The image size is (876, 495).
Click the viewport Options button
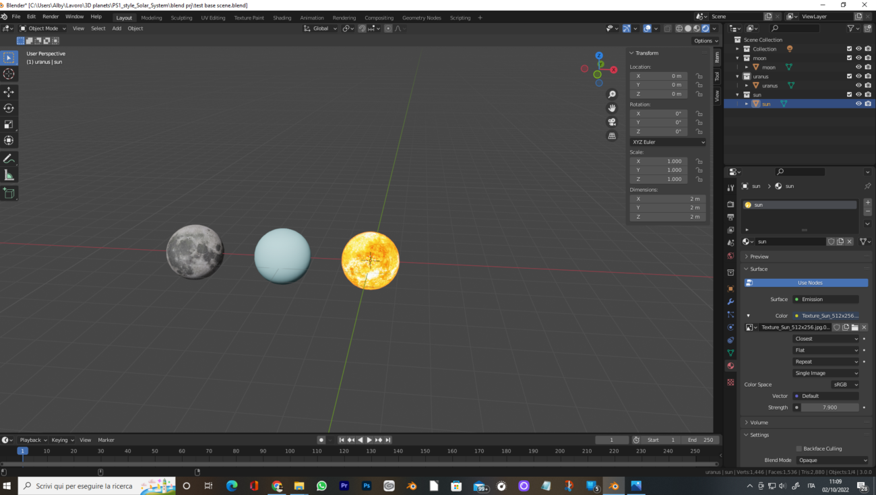point(706,40)
